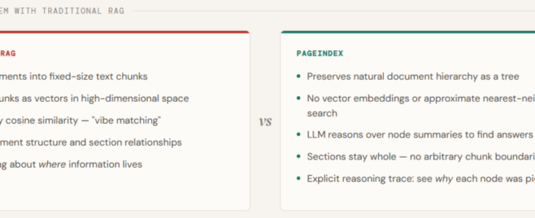The image size is (535, 218).
Task: Click the "structure and section relationships" line
Action: (93, 142)
